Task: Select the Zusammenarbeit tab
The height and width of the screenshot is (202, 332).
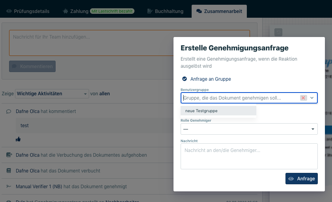Action: pos(219,11)
